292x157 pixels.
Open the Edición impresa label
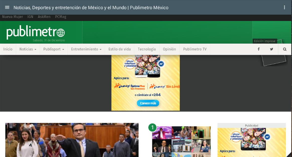coord(265,41)
